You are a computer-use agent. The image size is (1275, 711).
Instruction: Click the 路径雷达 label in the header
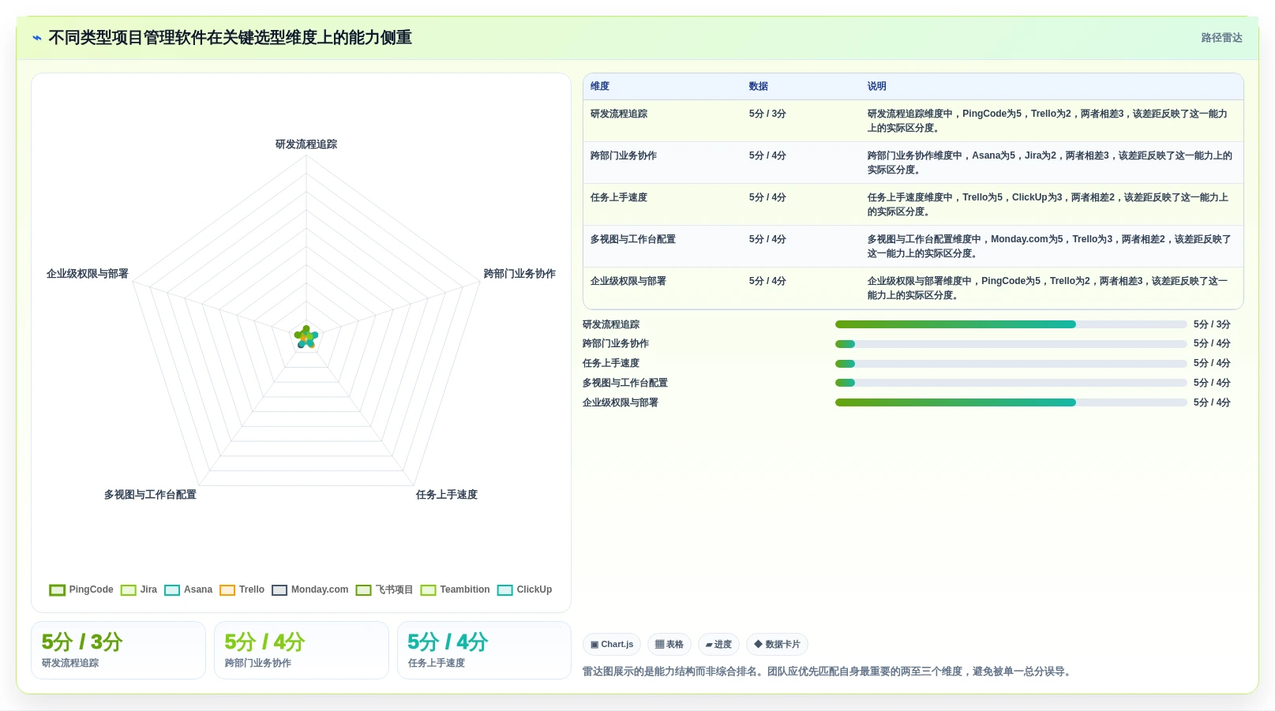pyautogui.click(x=1221, y=38)
